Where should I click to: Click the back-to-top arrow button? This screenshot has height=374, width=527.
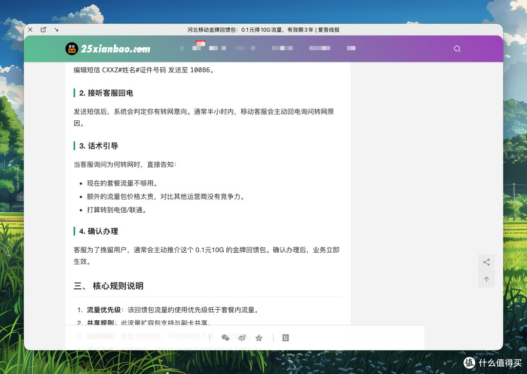tap(486, 279)
